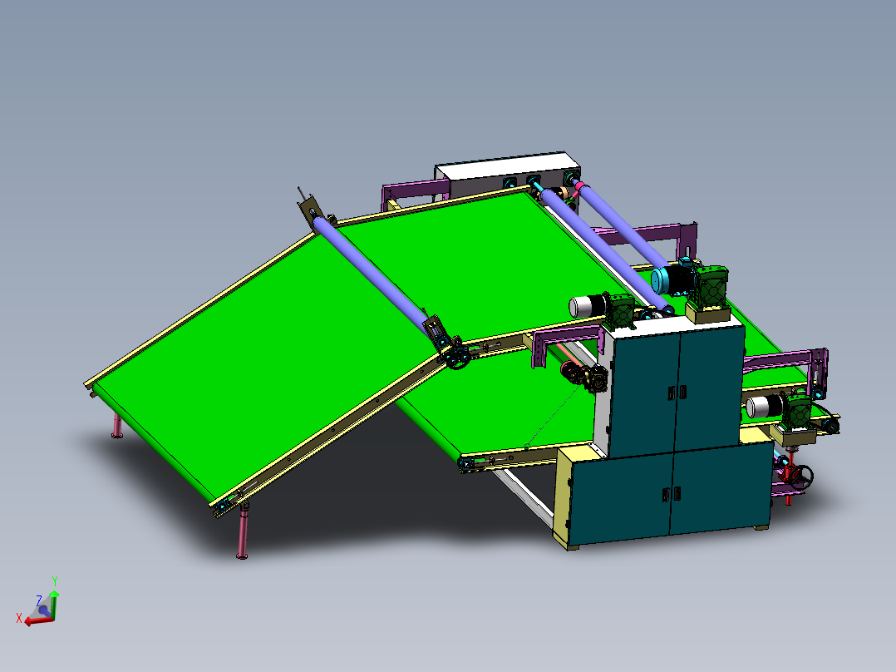Pick the black handwheel at the conveyor joint
The width and height of the screenshot is (896, 672).
(458, 358)
